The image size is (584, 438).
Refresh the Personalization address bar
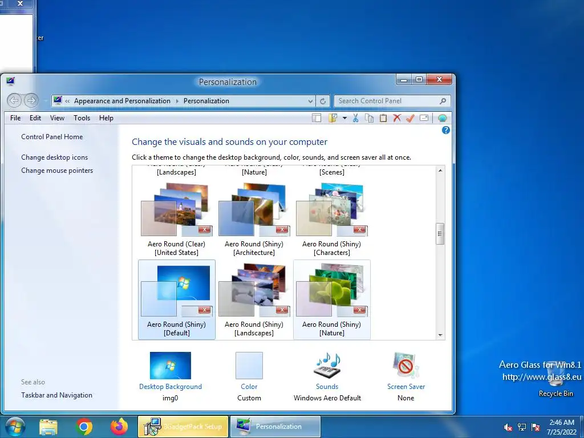coord(323,101)
